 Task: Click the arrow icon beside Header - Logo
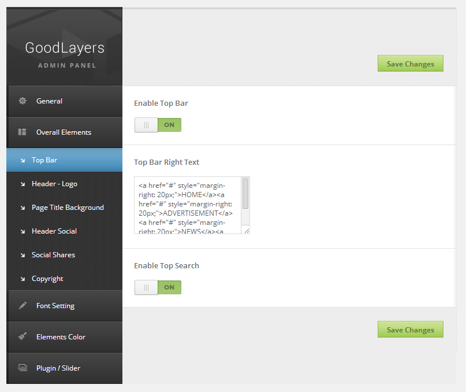tap(23, 184)
